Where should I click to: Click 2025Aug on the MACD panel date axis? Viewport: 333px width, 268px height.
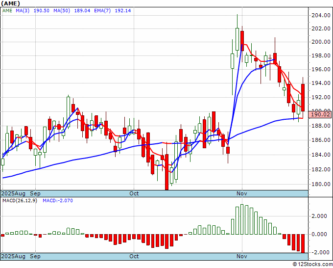[13, 256]
